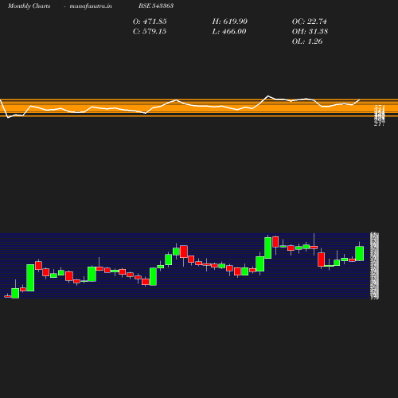The image size is (398, 398).
Task: Click the first small red candlestick at chart start
Action: (x=8, y=296)
